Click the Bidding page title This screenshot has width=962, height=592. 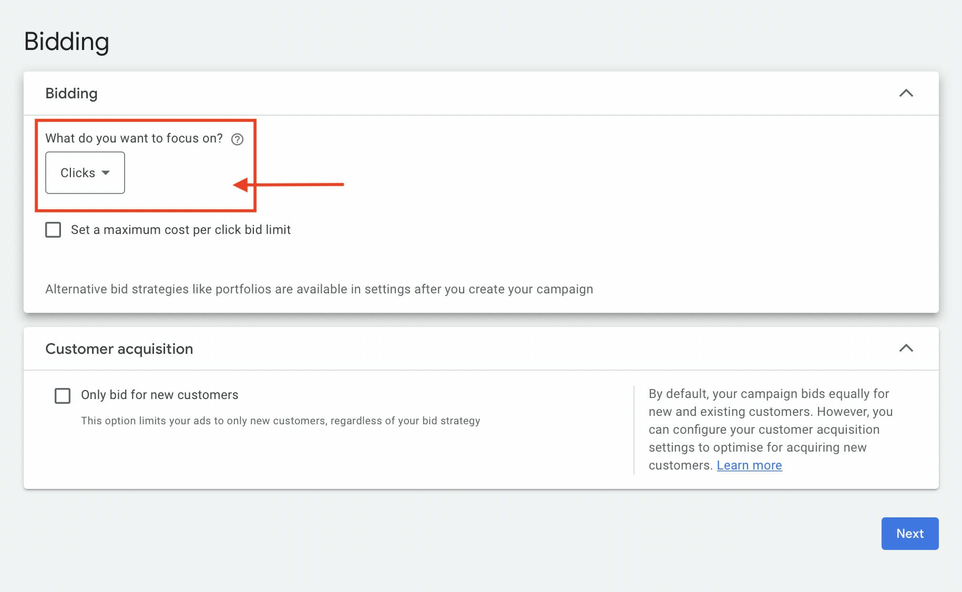[x=67, y=41]
